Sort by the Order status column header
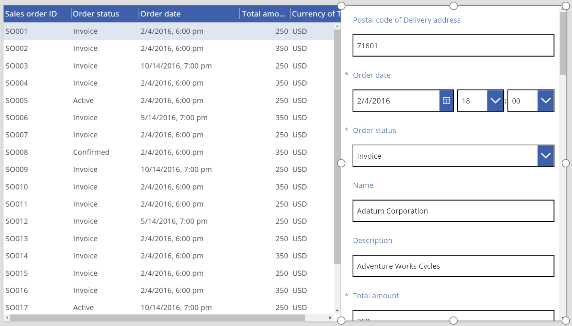This screenshot has width=572, height=326. point(95,14)
